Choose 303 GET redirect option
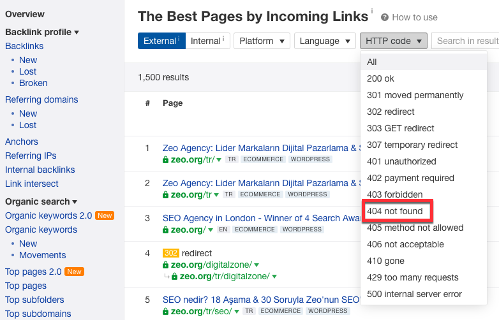Screen dimensions: 499x320 coord(424,128)
